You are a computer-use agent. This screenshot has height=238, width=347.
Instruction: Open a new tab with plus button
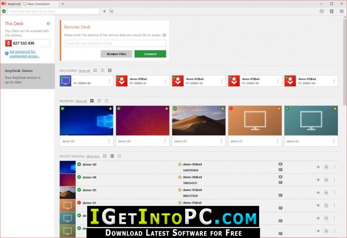click(x=63, y=4)
